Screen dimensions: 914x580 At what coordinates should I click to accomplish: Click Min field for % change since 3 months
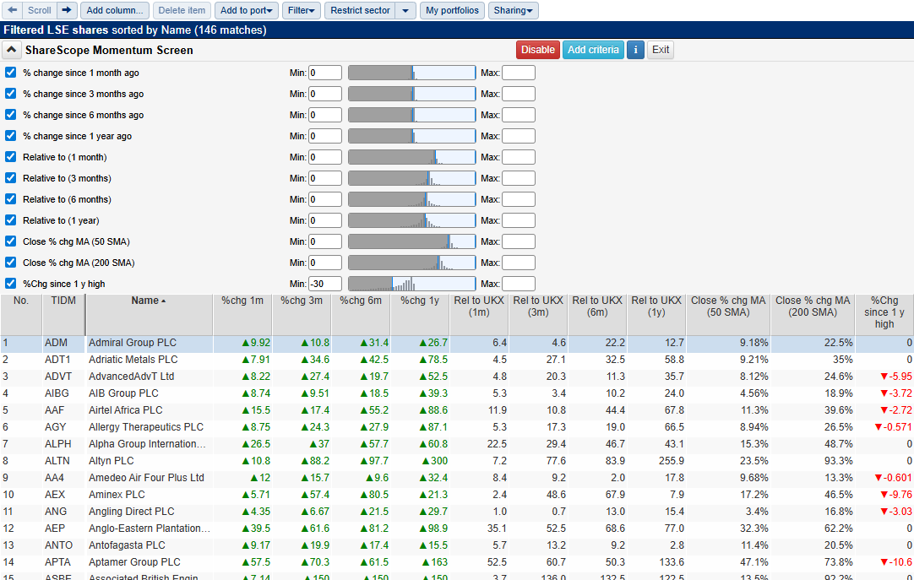[x=324, y=94]
